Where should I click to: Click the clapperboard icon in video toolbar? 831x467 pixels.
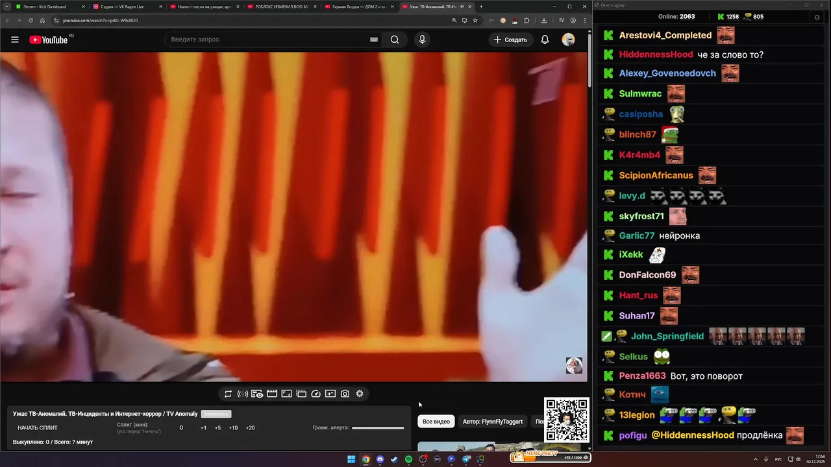[272, 394]
